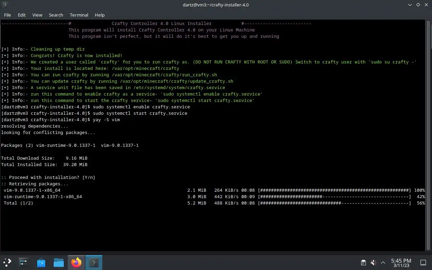Click the 100% progress bar for vim

tap(334, 190)
